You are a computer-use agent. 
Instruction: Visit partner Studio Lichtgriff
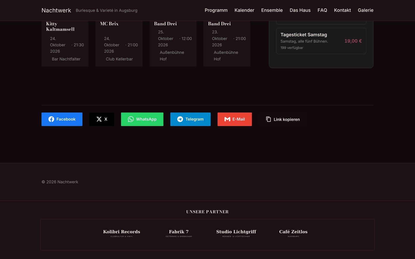click(236, 233)
